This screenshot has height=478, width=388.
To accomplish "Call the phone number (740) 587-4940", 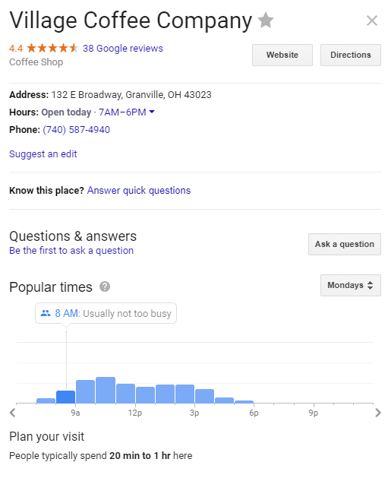I will pos(76,129).
